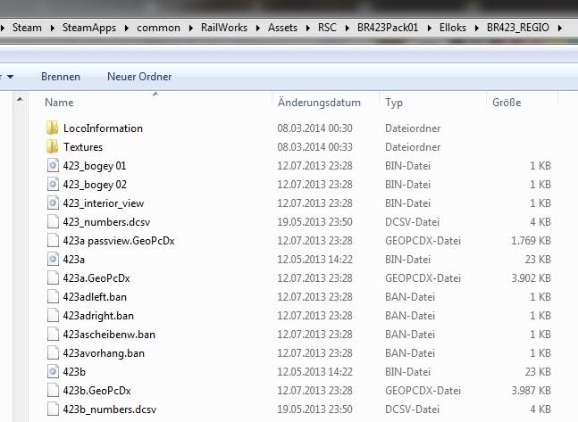Image resolution: width=578 pixels, height=422 pixels.
Task: Select the 423_bogey 02 BIN file icon
Action: [53, 185]
